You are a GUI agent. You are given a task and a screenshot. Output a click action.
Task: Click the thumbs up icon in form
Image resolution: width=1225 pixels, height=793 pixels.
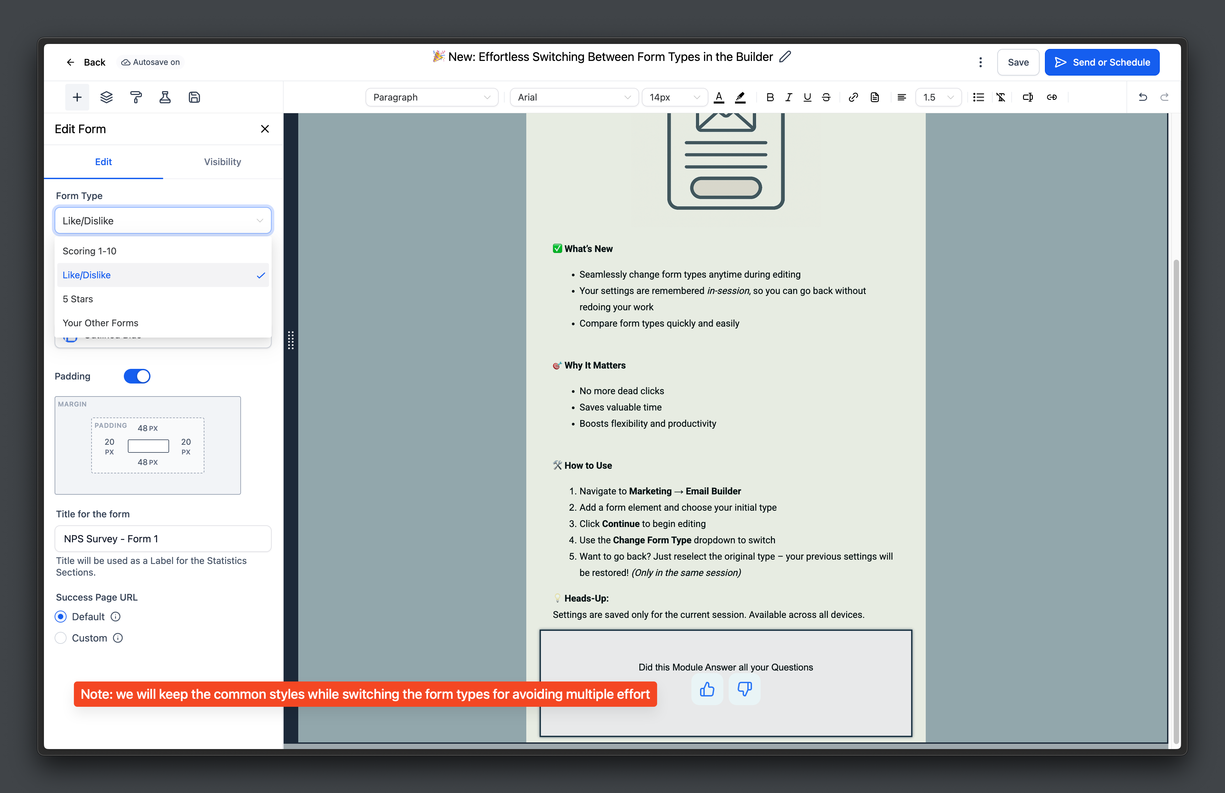pyautogui.click(x=707, y=689)
